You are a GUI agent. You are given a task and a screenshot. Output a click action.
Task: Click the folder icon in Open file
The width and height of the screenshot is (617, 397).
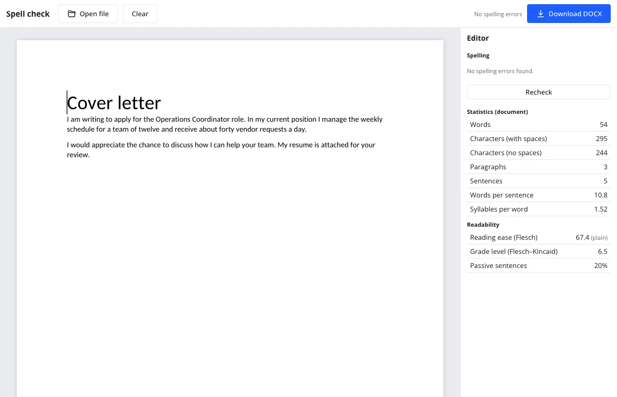(x=71, y=14)
